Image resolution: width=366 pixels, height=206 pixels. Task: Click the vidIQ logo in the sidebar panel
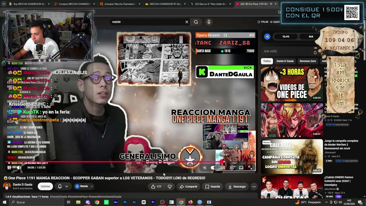click(267, 37)
